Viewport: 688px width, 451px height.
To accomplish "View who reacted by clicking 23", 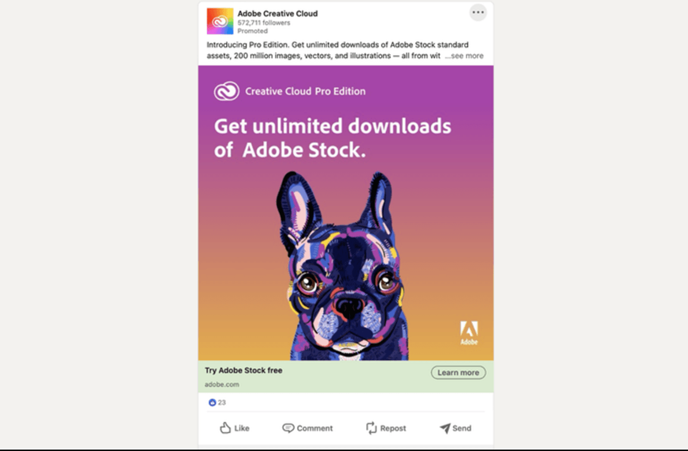I will tap(221, 402).
